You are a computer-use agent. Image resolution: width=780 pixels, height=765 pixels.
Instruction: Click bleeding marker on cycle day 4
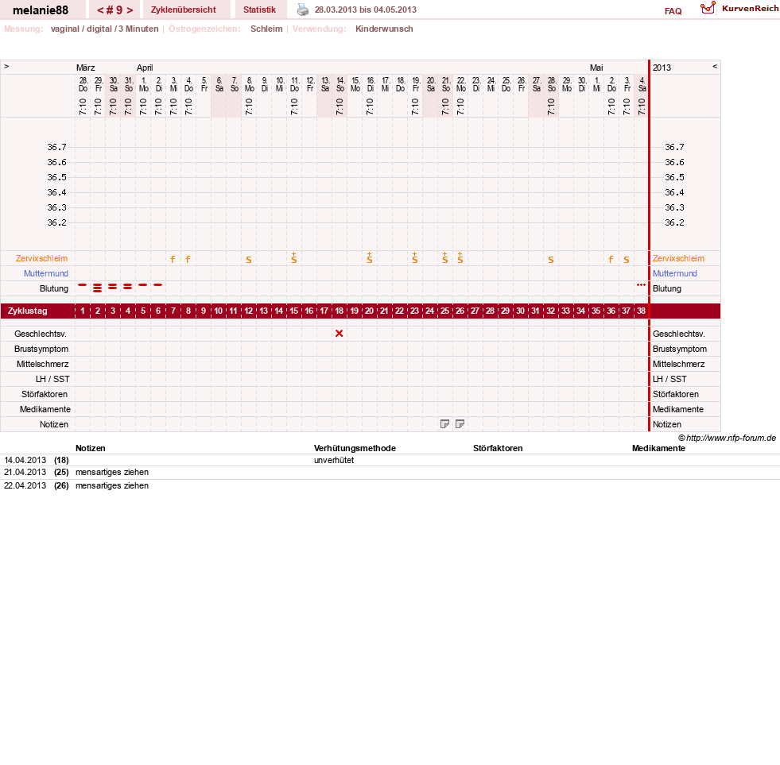coord(128,286)
